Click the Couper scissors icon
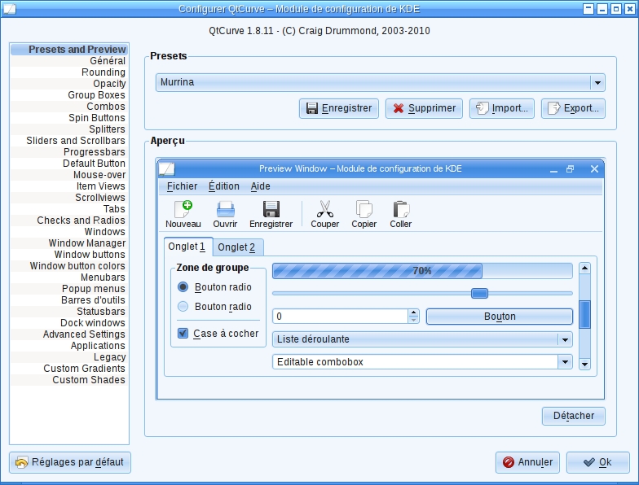Screen dimensions: 639x485 pos(324,209)
